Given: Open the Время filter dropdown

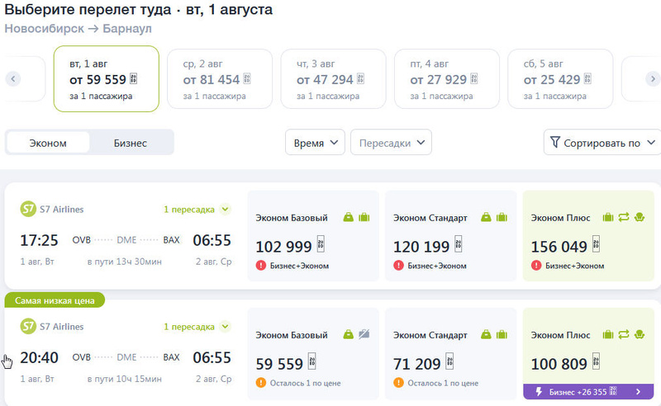Looking at the screenshot, I should (x=315, y=143).
